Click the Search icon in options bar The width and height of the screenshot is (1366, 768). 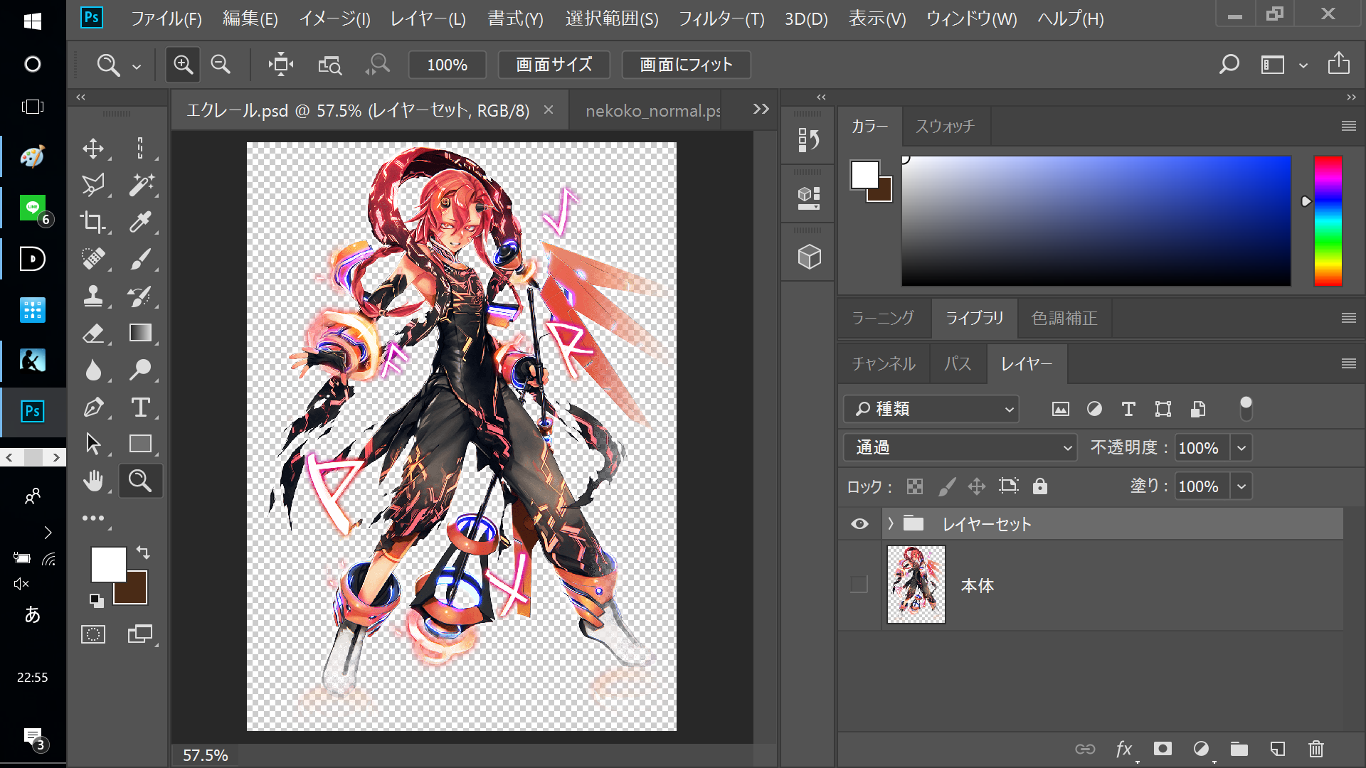click(x=1229, y=65)
